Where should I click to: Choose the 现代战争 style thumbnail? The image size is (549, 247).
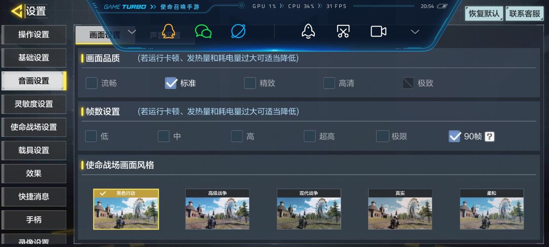(309, 209)
